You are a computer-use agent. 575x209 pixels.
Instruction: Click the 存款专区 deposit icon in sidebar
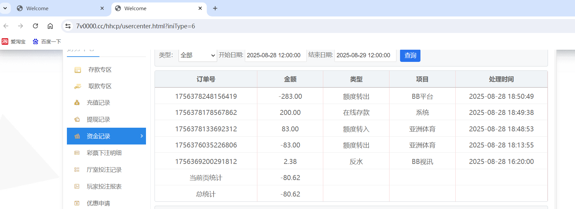pyautogui.click(x=78, y=70)
